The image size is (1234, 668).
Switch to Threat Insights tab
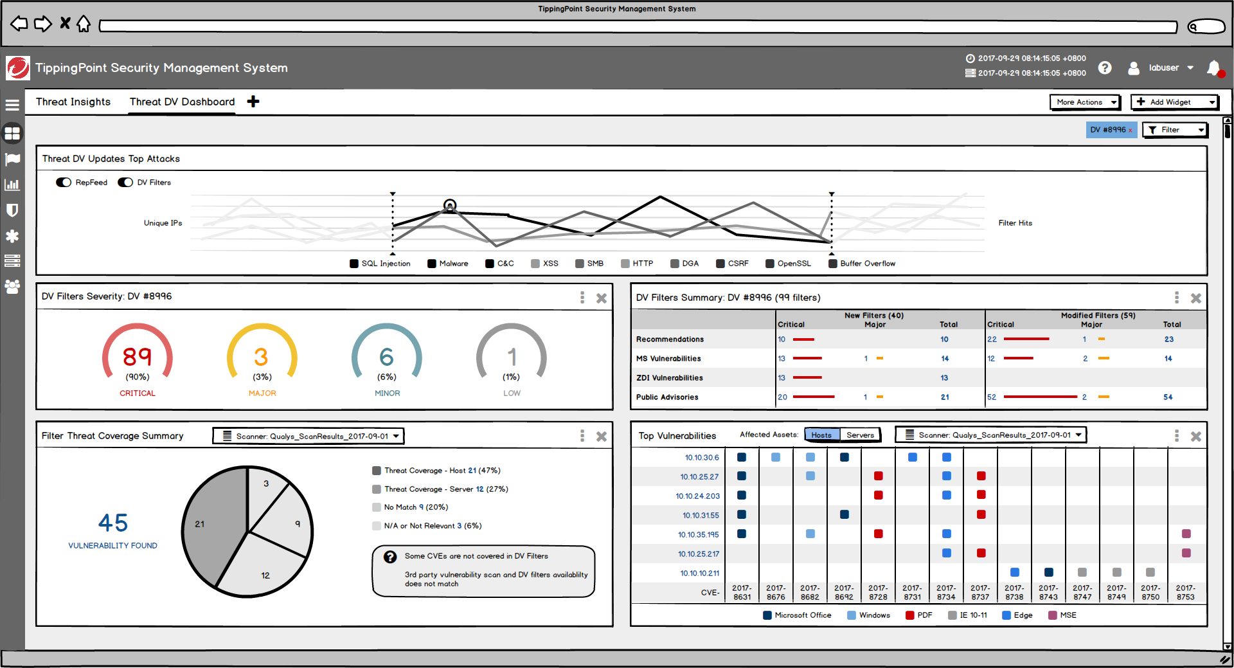(73, 102)
